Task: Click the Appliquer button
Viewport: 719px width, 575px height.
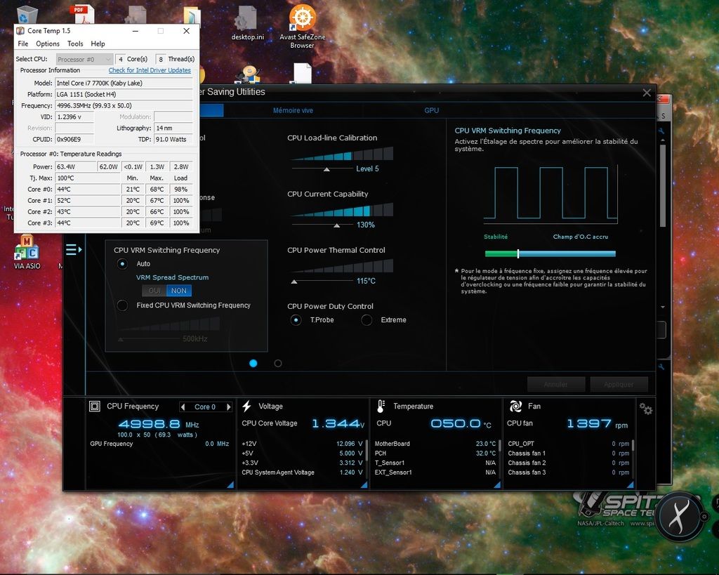Action: [618, 385]
